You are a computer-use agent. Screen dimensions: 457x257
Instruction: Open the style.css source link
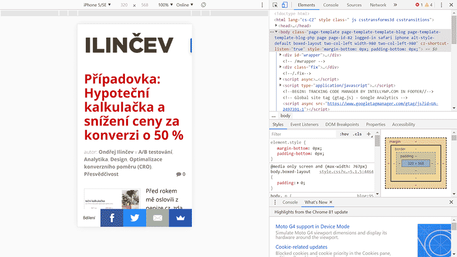(x=346, y=172)
